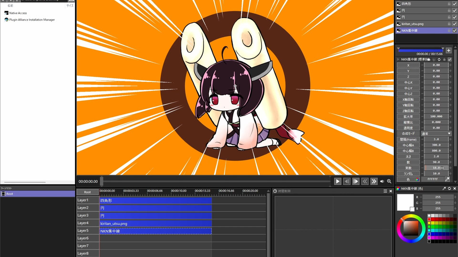The height and width of the screenshot is (257, 458).
Task: Pick pure red swatch in palette
Action: click(429, 219)
